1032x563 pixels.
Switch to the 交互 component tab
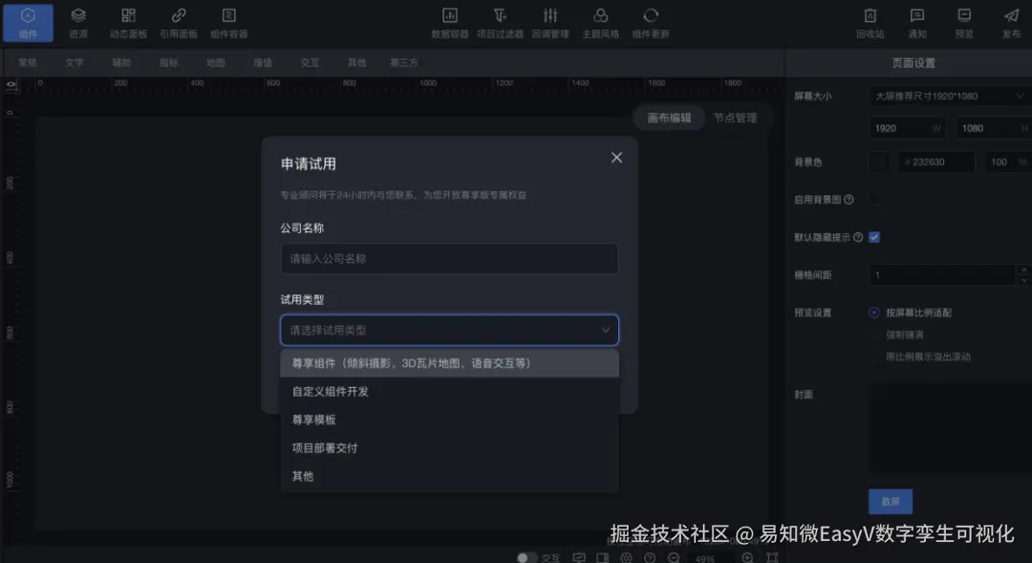click(310, 62)
